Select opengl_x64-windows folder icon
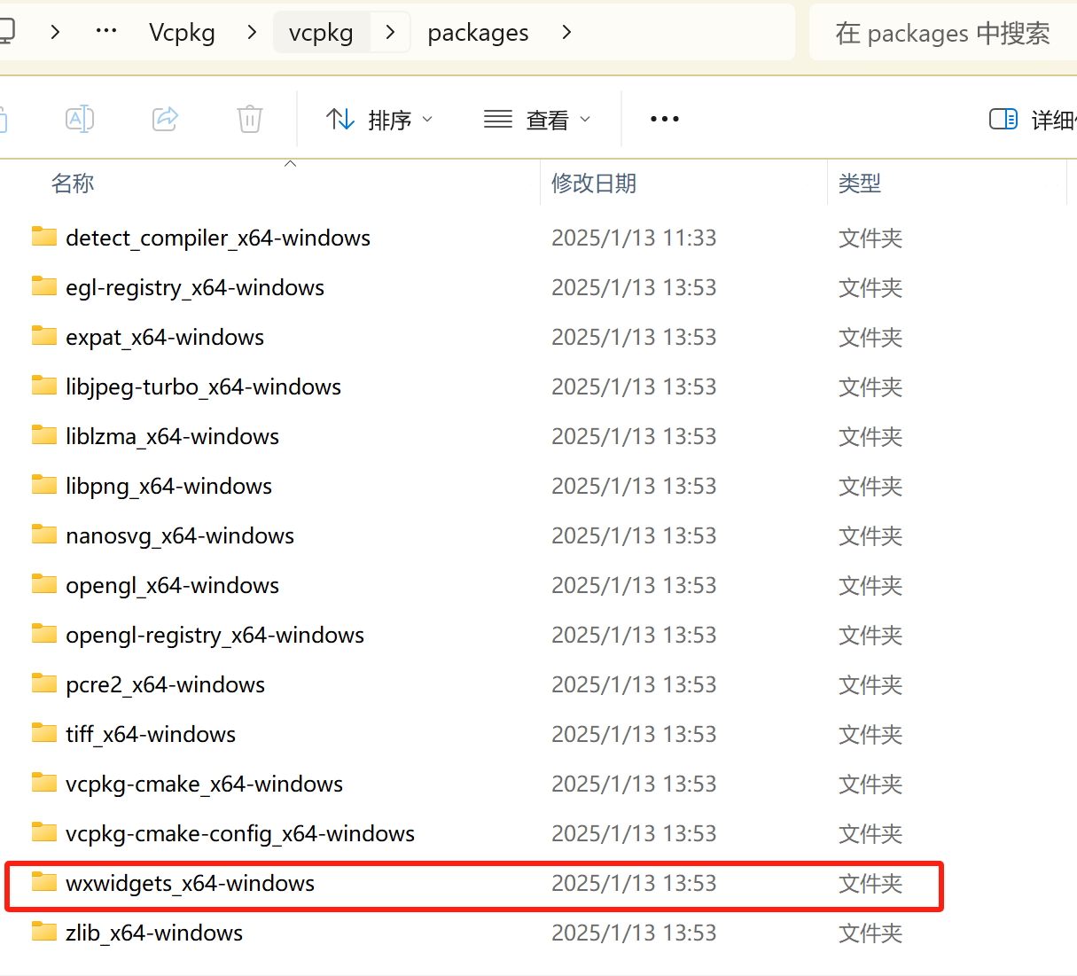1077x976 pixels. [44, 584]
